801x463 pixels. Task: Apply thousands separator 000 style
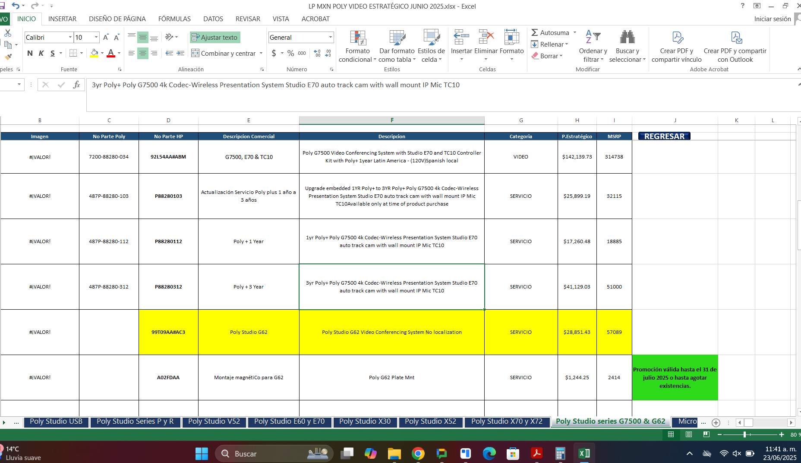point(302,53)
